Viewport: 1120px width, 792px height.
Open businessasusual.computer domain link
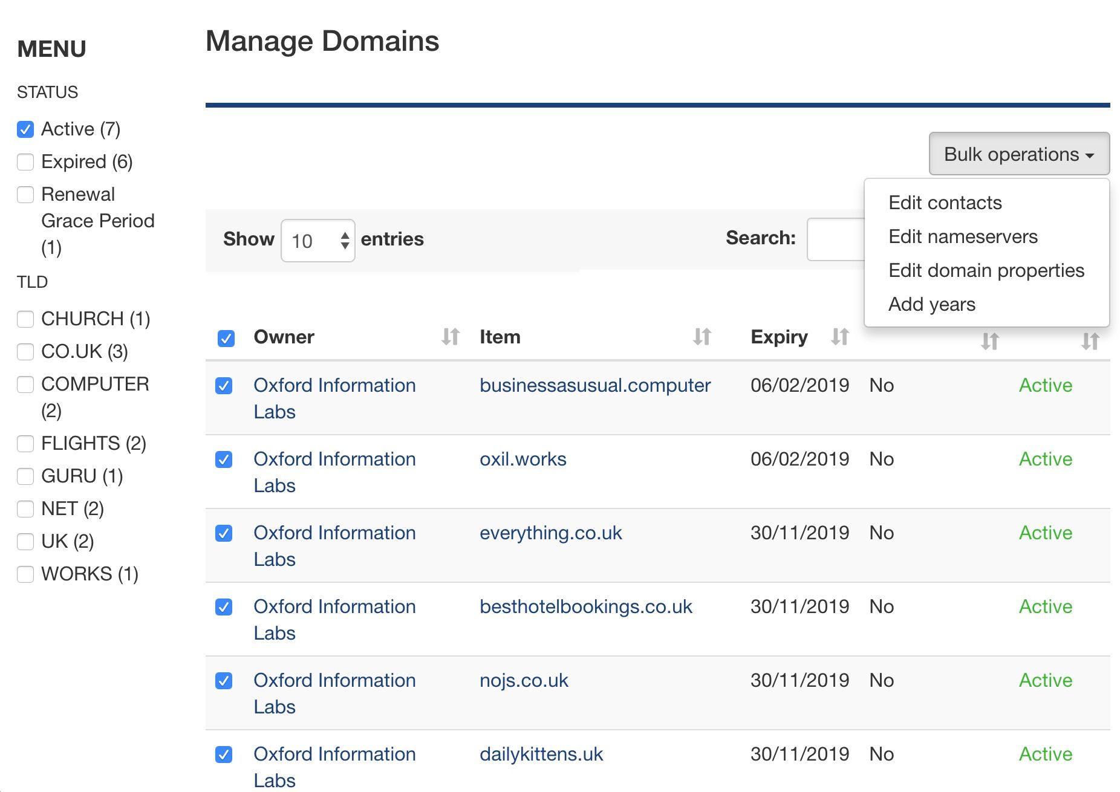pyautogui.click(x=594, y=385)
